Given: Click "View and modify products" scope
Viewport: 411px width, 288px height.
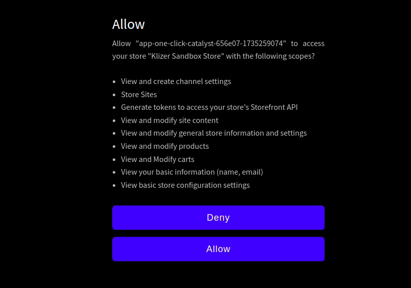Looking at the screenshot, I should (x=165, y=146).
